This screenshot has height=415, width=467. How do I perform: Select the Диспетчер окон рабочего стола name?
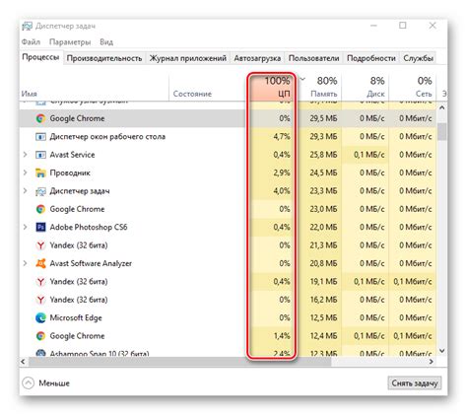(x=107, y=136)
